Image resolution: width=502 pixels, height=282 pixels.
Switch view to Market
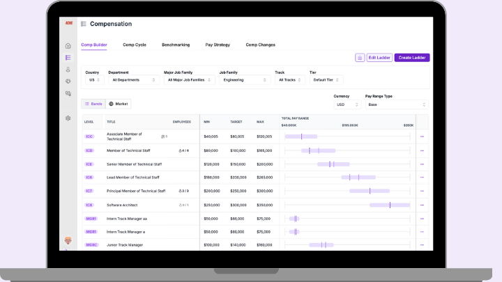point(119,104)
